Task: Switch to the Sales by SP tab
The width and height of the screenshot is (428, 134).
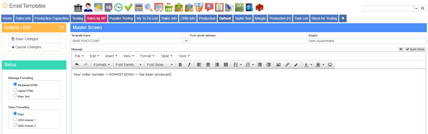Action: click(96, 18)
